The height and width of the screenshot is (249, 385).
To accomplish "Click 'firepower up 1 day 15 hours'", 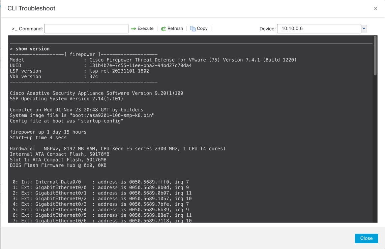I will 48,132.
